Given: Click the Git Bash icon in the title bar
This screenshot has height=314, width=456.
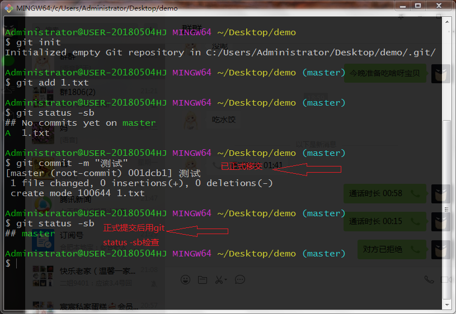Looking at the screenshot, I should tap(9, 8).
